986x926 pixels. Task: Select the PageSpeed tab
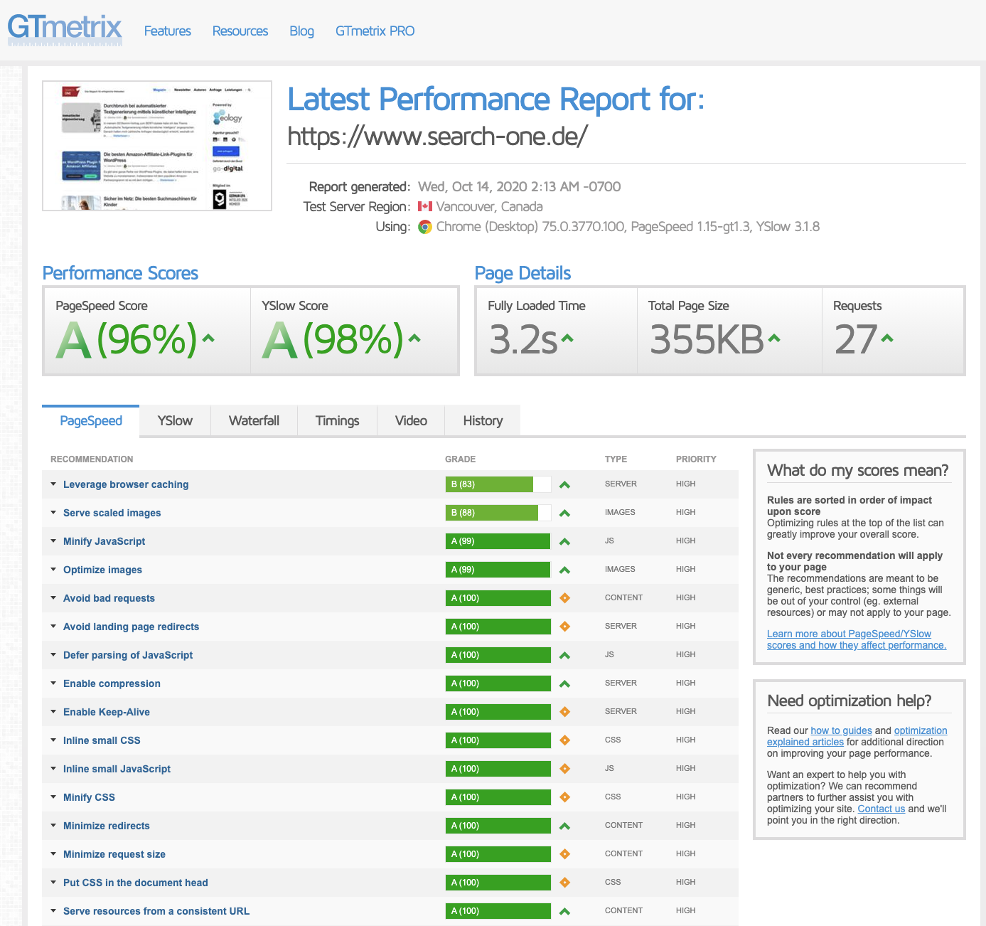pyautogui.click(x=91, y=420)
